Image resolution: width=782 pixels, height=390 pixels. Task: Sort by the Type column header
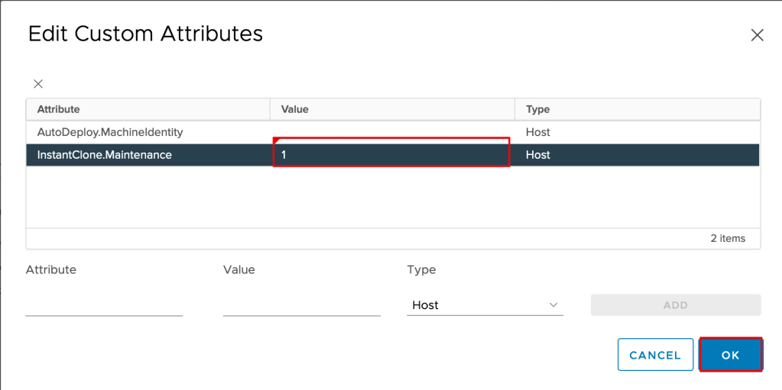click(x=538, y=109)
